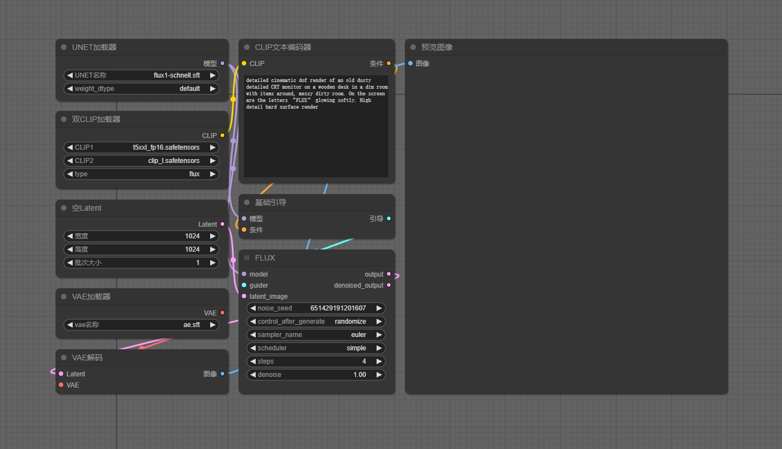Viewport: 782px width, 449px height.
Task: Click left arrow of weight_dtype
Action: click(x=70, y=89)
